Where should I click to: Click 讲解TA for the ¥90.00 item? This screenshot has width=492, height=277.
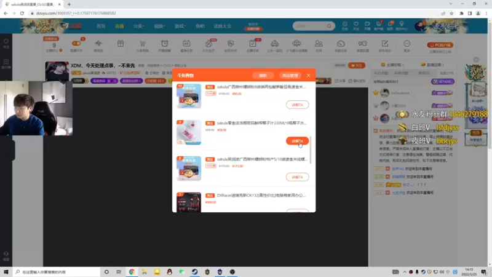click(x=298, y=105)
